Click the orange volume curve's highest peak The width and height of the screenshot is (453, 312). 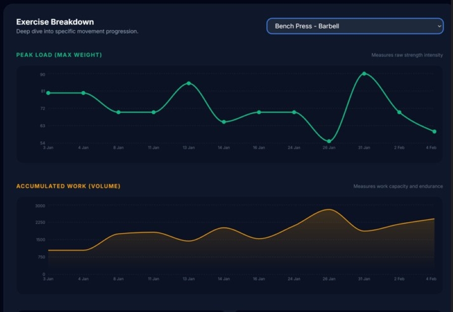[x=328, y=209]
